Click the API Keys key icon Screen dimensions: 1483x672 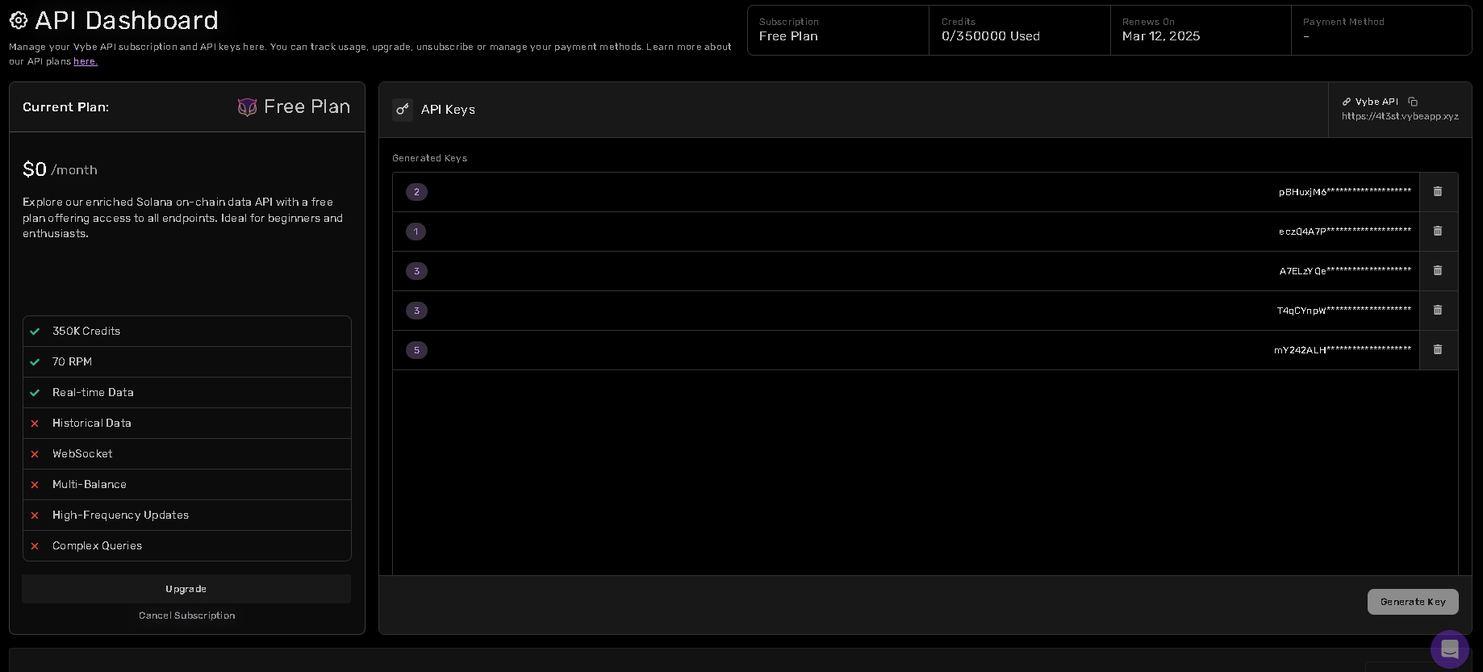[403, 110]
